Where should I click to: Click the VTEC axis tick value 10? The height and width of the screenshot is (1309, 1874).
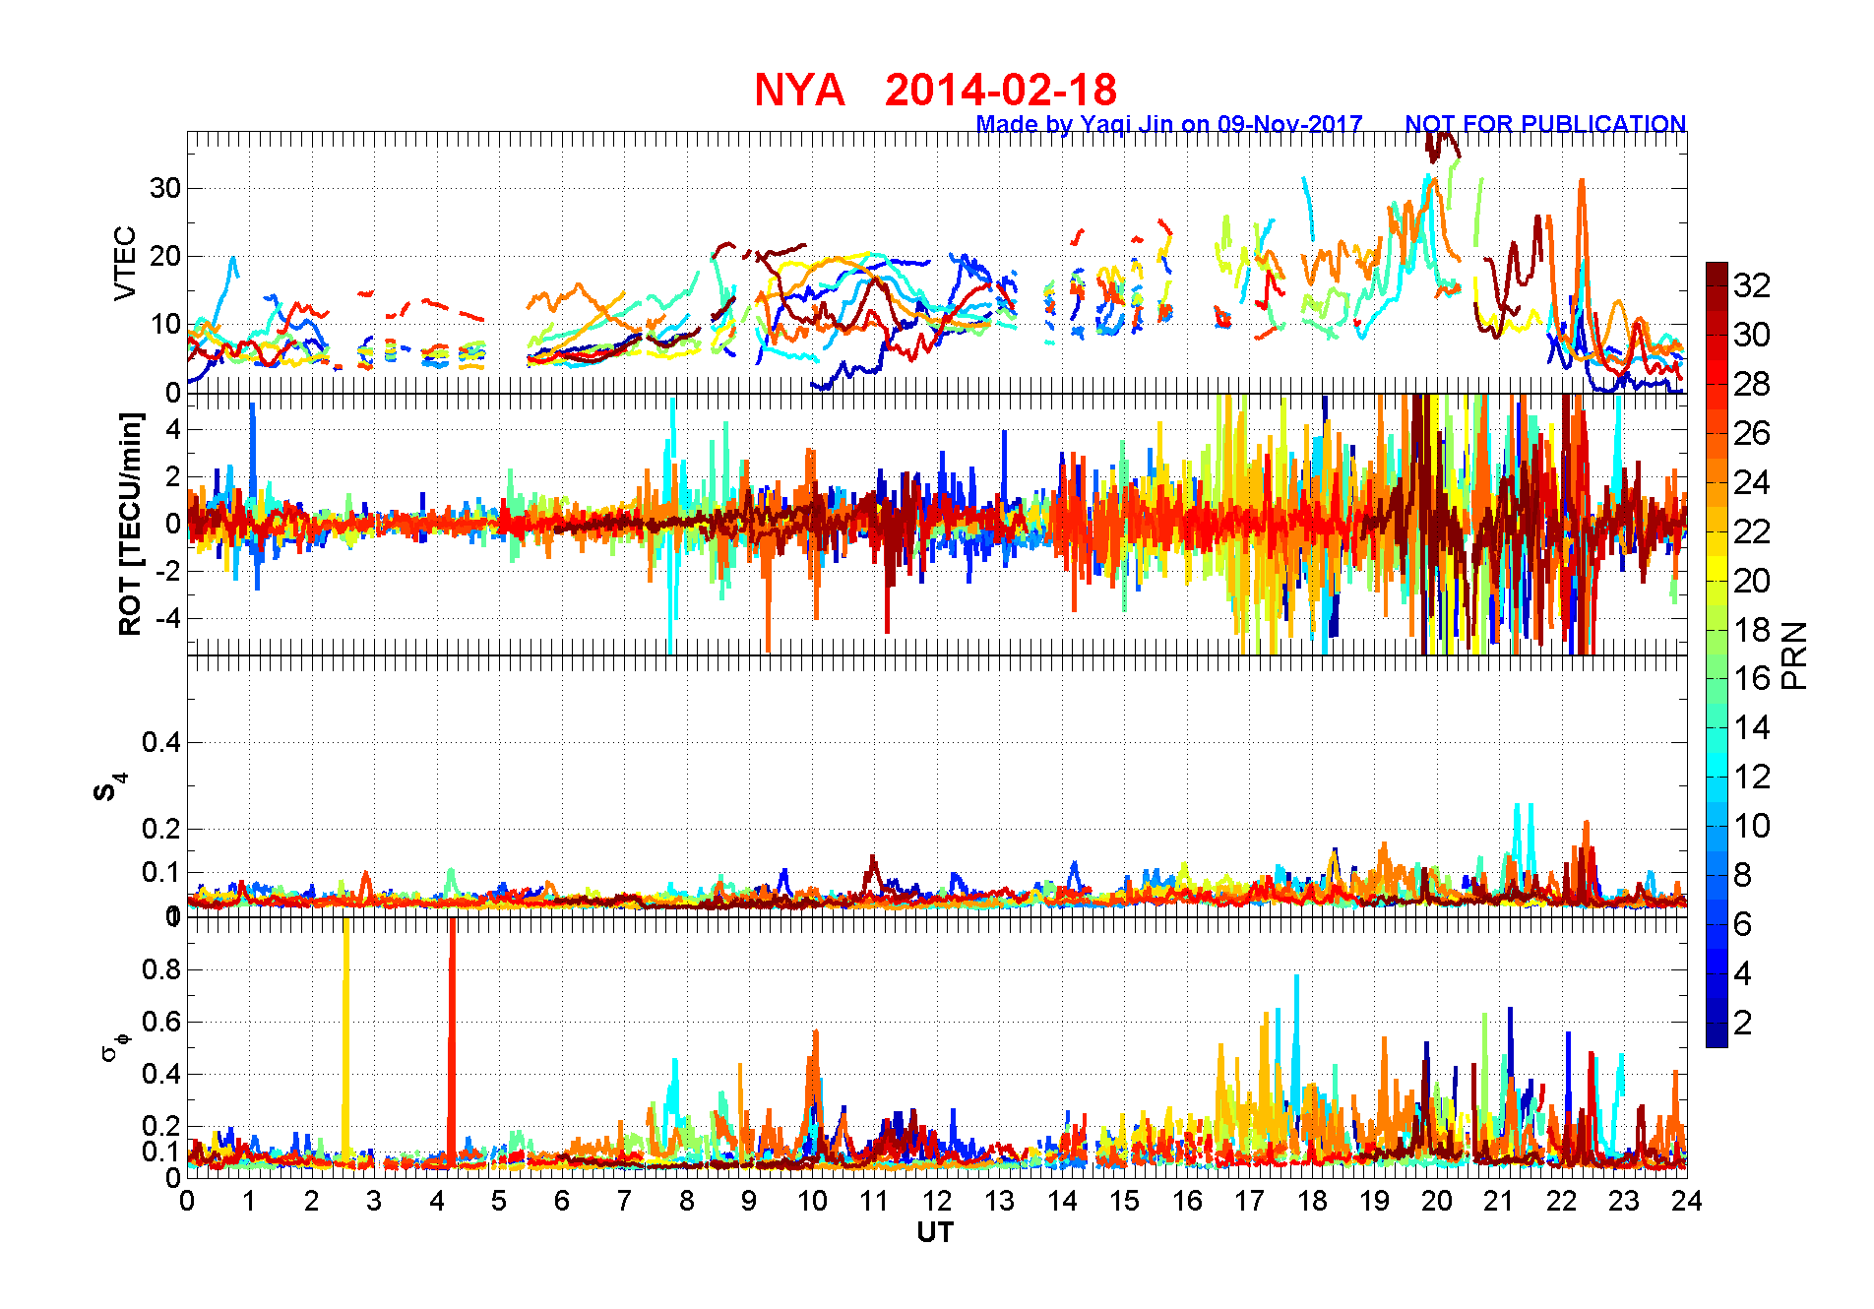pyautogui.click(x=164, y=324)
